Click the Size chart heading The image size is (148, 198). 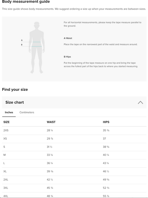(15, 102)
